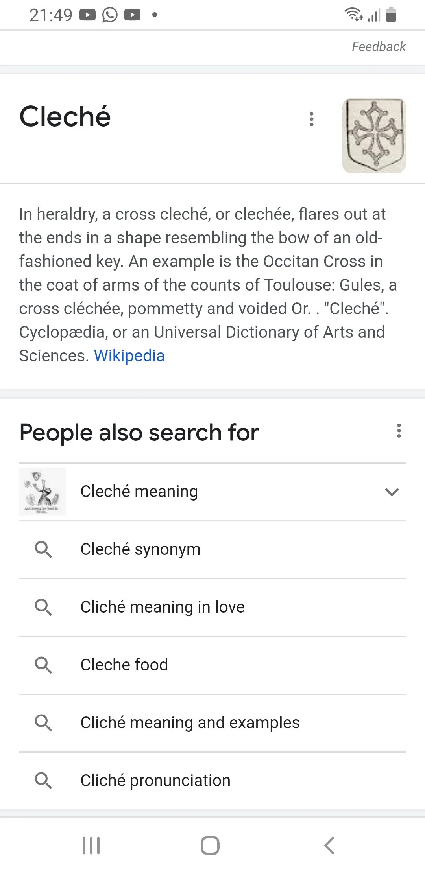
Task: Tap search icon beside Cliché pronunciation
Action: tap(43, 781)
